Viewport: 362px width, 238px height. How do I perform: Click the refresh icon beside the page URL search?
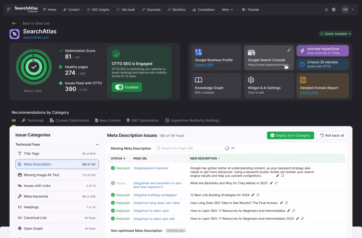coord(227,148)
